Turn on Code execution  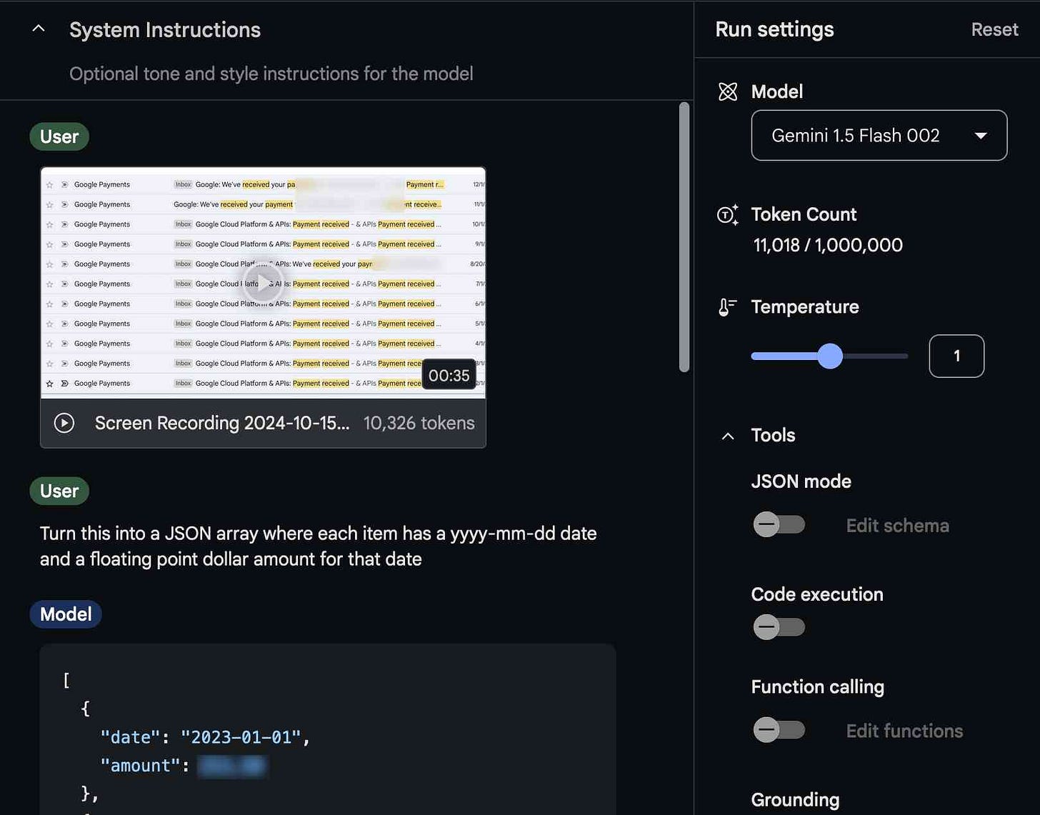click(779, 627)
